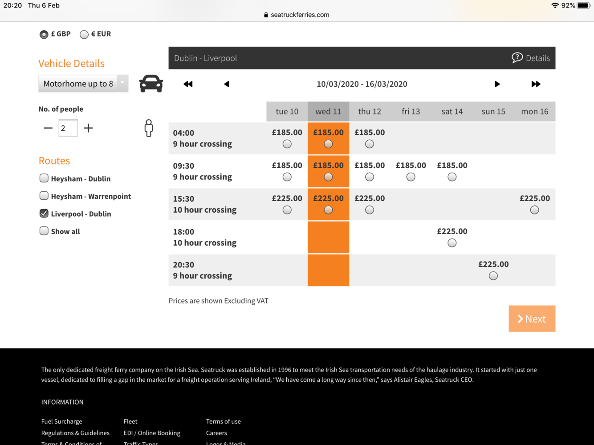Click the 20:30 9 hour crossing row label
The height and width of the screenshot is (445, 594).
pyautogui.click(x=203, y=270)
